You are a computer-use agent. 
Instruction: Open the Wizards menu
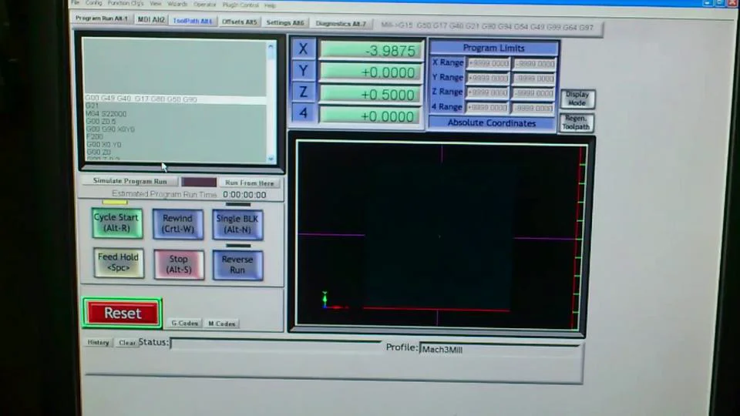pyautogui.click(x=177, y=4)
